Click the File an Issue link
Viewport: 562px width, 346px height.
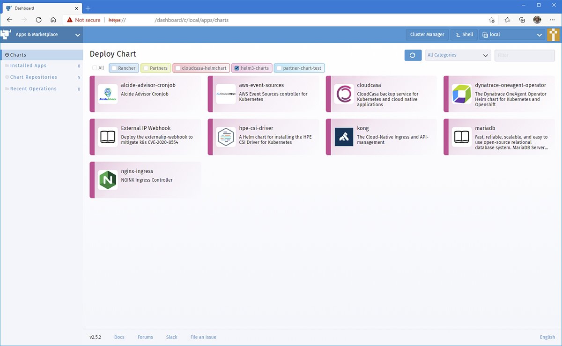pyautogui.click(x=203, y=337)
